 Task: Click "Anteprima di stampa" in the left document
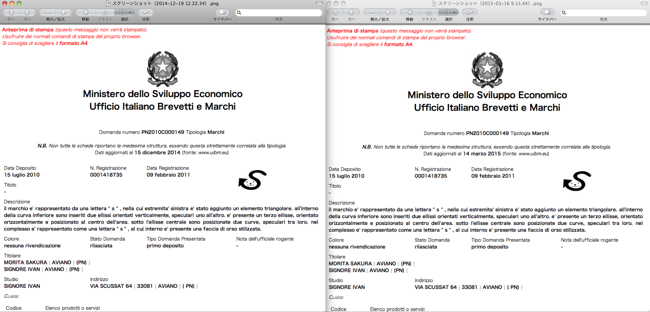[x=28, y=30]
